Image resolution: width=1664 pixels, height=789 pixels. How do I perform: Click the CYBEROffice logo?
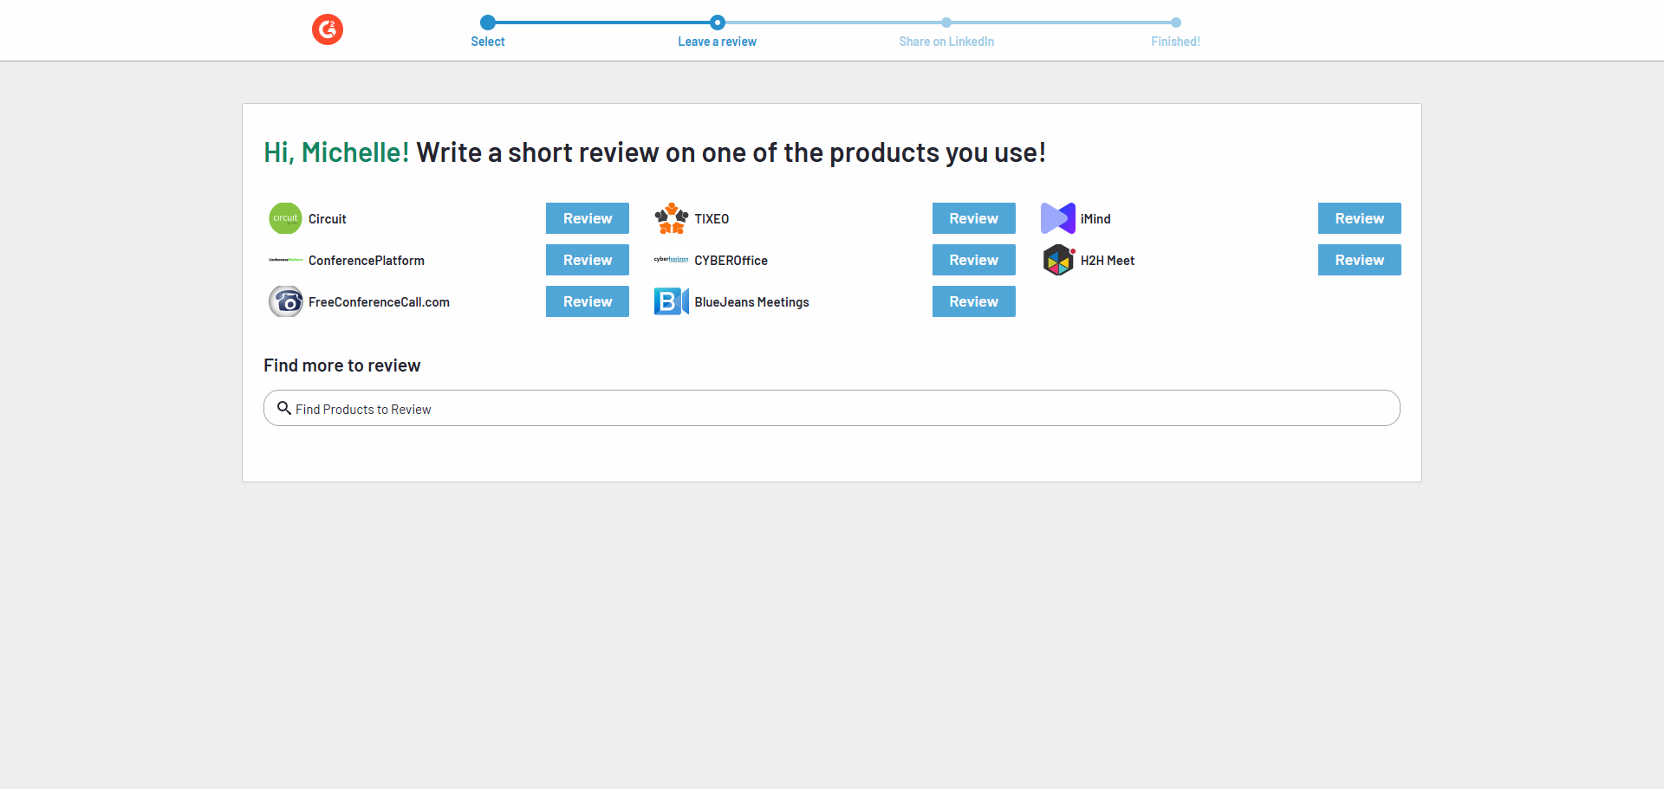click(x=671, y=260)
